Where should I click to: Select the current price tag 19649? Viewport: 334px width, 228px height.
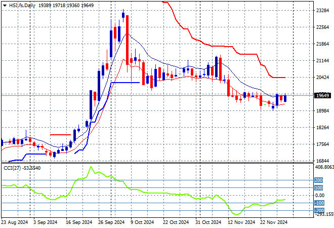[321, 95]
